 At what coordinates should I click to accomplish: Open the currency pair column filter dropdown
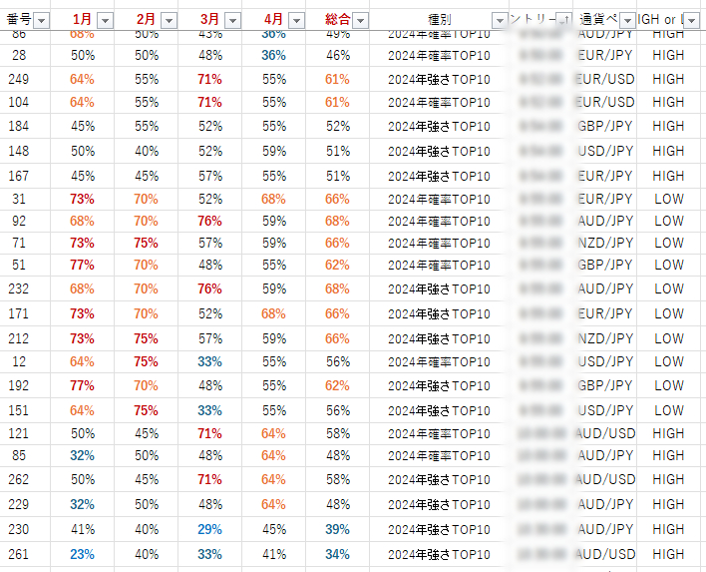click(627, 20)
